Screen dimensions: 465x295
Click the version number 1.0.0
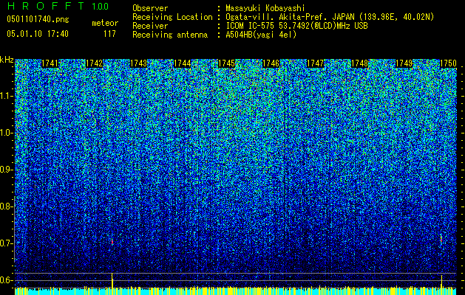pos(101,6)
